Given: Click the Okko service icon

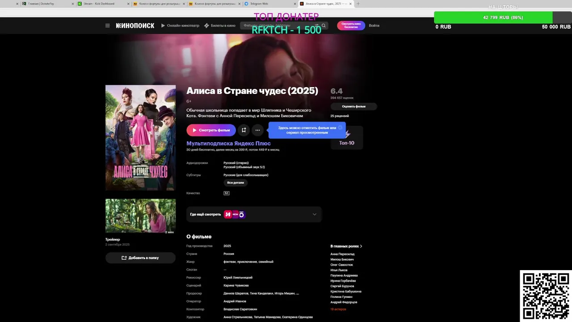Looking at the screenshot, I should [241, 214].
